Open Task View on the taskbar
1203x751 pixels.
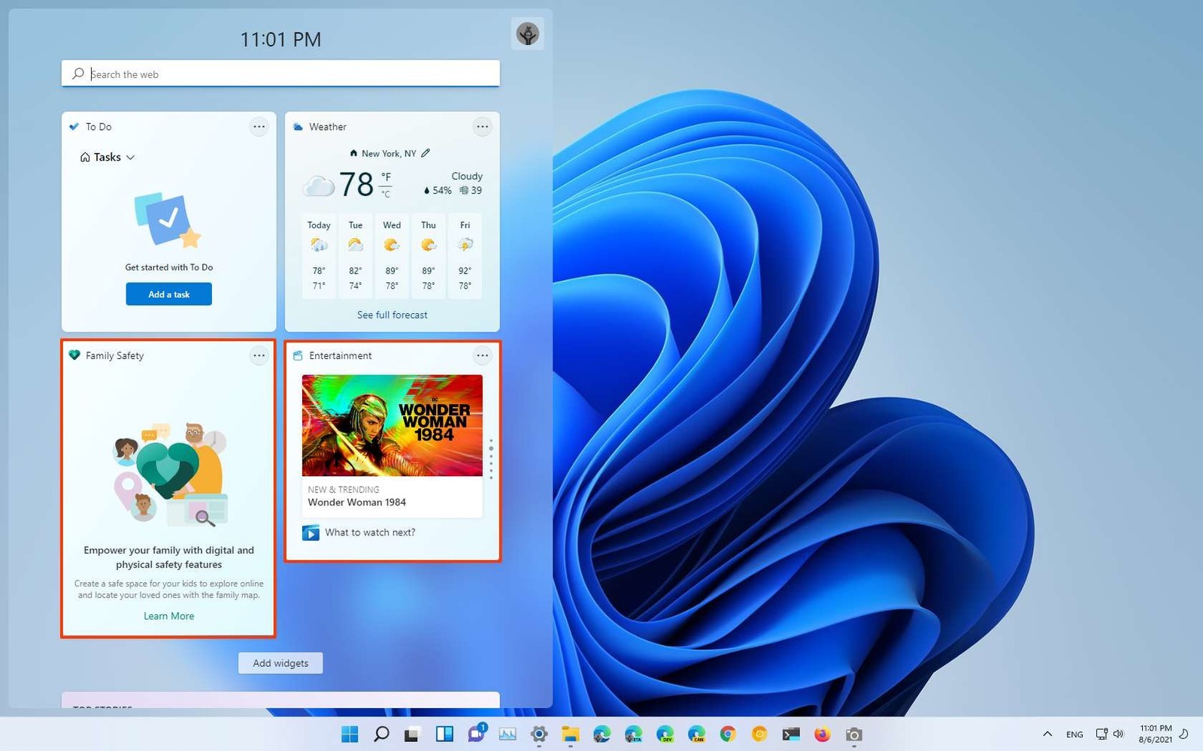(412, 734)
